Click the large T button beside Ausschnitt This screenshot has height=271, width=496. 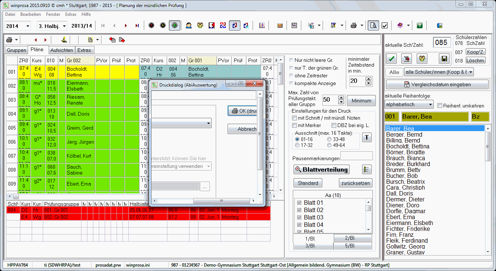coord(367,137)
